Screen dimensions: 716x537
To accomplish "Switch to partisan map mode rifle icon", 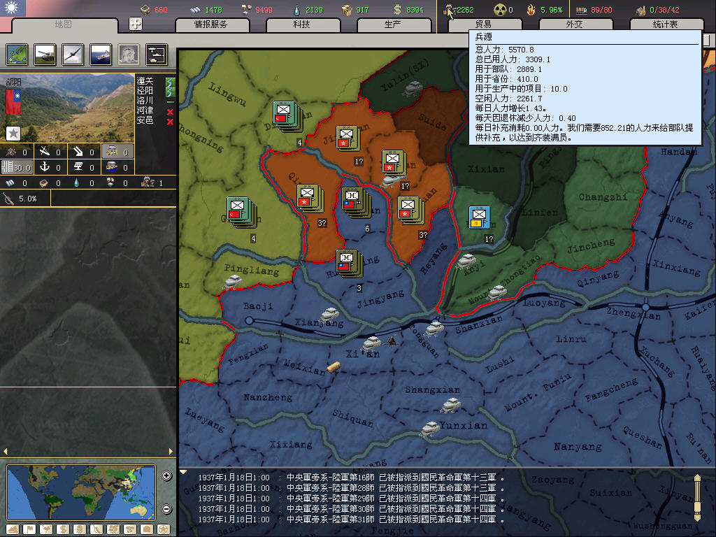I will 96,529.
